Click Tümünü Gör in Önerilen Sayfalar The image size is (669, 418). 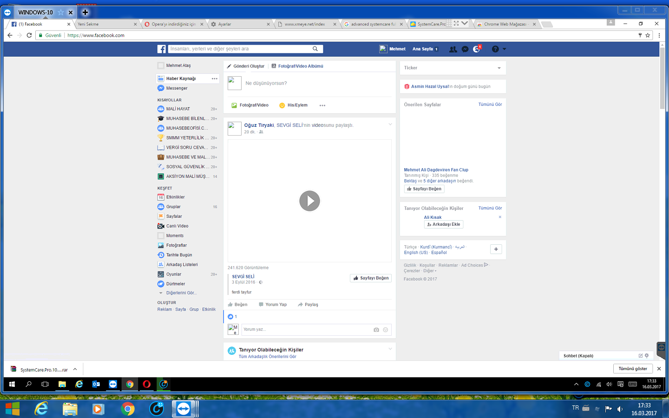coord(490,104)
